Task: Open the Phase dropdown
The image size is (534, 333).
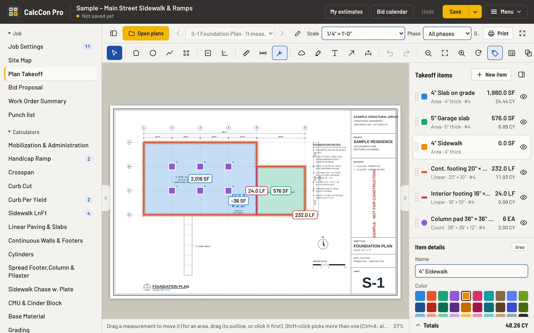Action: (447, 33)
